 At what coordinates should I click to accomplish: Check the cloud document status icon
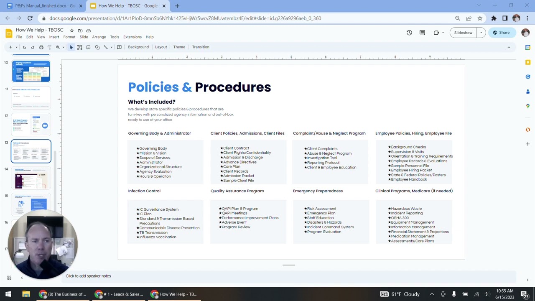point(89,31)
